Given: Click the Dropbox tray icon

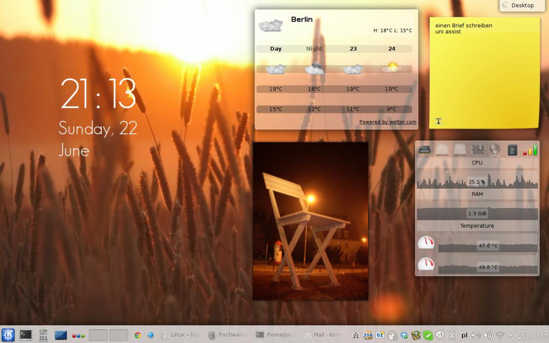Looking at the screenshot, I should tap(404, 335).
